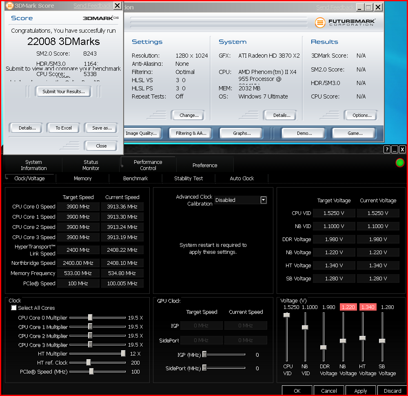Click the 22008 3DMarks score text
The width and height of the screenshot is (408, 396).
(64, 42)
